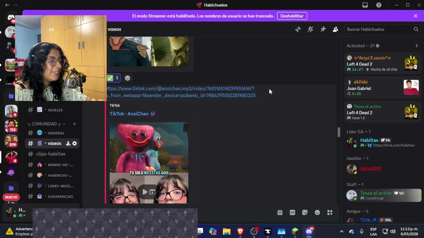Click Deshabilitar streamer mode button
This screenshot has height=238, width=424.
[292, 16]
